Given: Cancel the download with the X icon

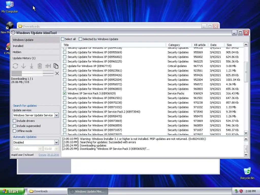Looking at the screenshot, I should [57, 73].
